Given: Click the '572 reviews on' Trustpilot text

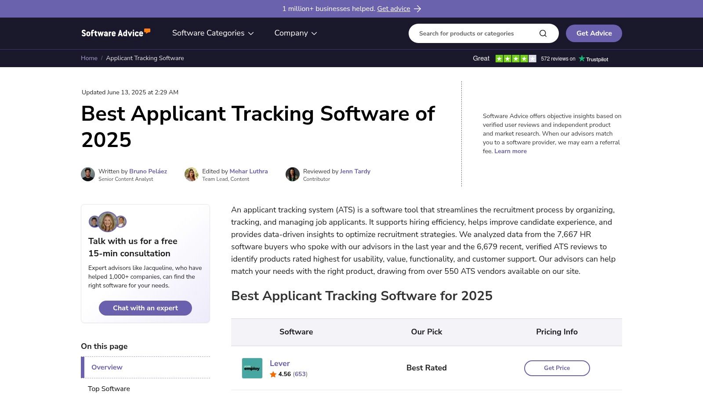Looking at the screenshot, I should point(558,59).
